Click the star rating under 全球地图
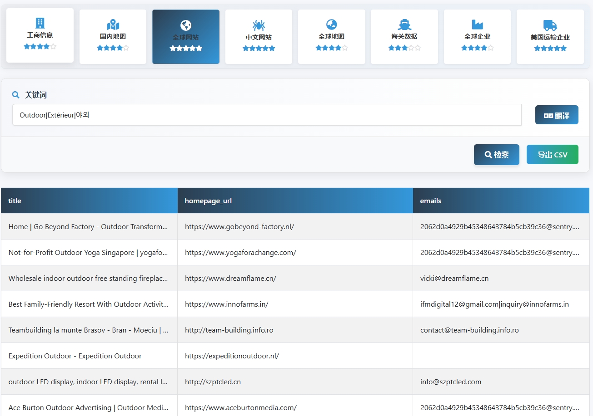593x416 pixels. click(332, 48)
